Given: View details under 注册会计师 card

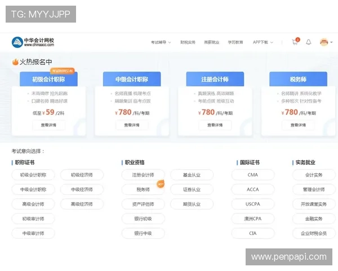Looking at the screenshot, I should tap(215, 125).
